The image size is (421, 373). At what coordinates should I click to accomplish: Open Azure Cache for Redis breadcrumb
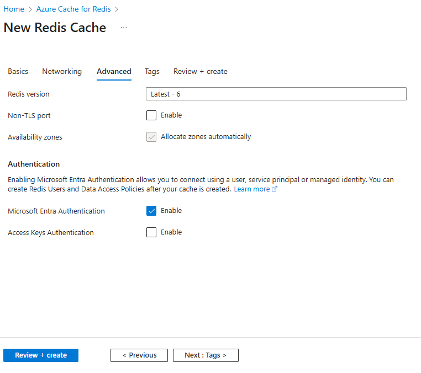73,9
